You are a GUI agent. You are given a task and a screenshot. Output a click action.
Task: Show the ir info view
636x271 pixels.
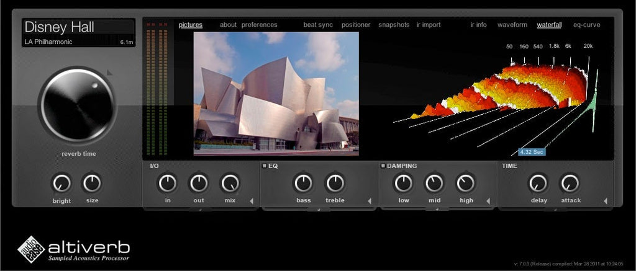click(x=479, y=25)
